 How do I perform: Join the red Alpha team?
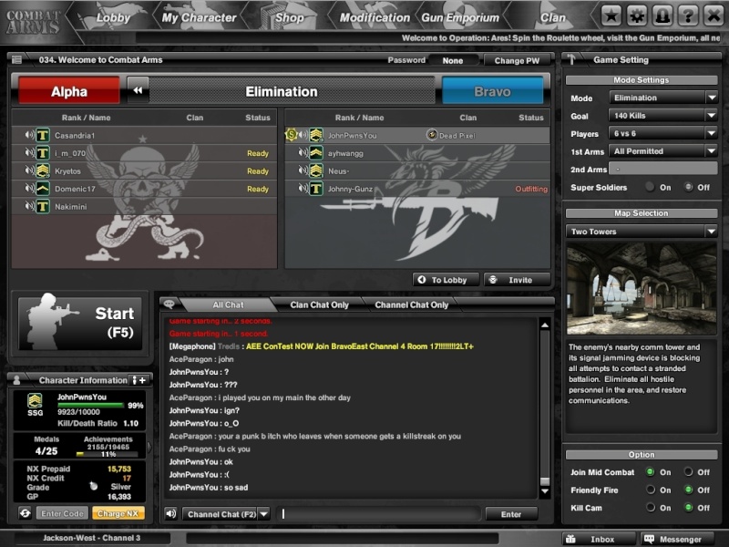pos(69,91)
